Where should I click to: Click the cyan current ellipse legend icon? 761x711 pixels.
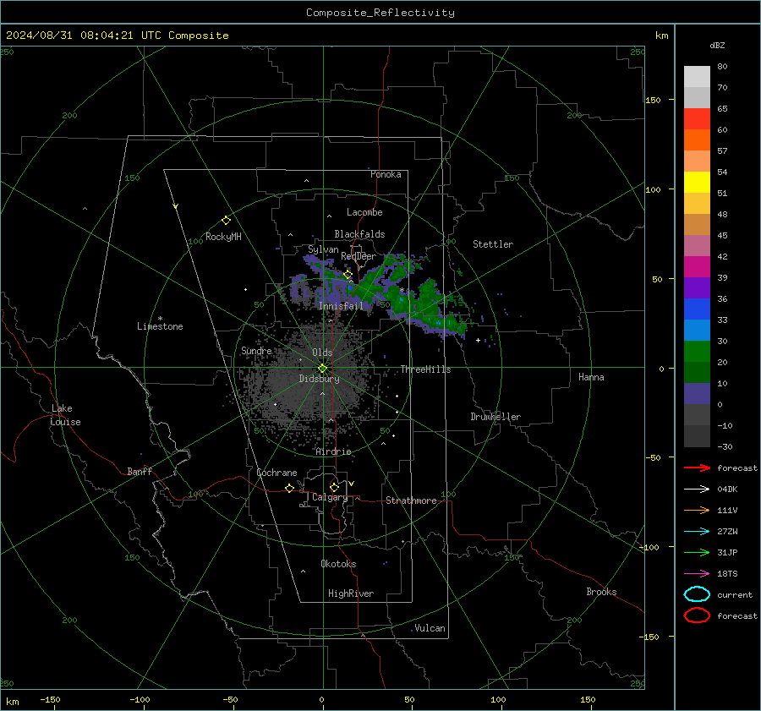[x=697, y=594]
